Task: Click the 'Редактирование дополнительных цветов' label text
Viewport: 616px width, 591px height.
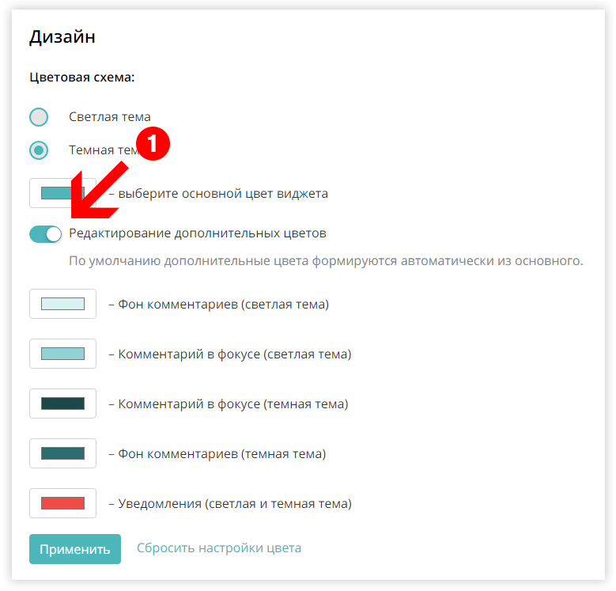Action: click(198, 233)
